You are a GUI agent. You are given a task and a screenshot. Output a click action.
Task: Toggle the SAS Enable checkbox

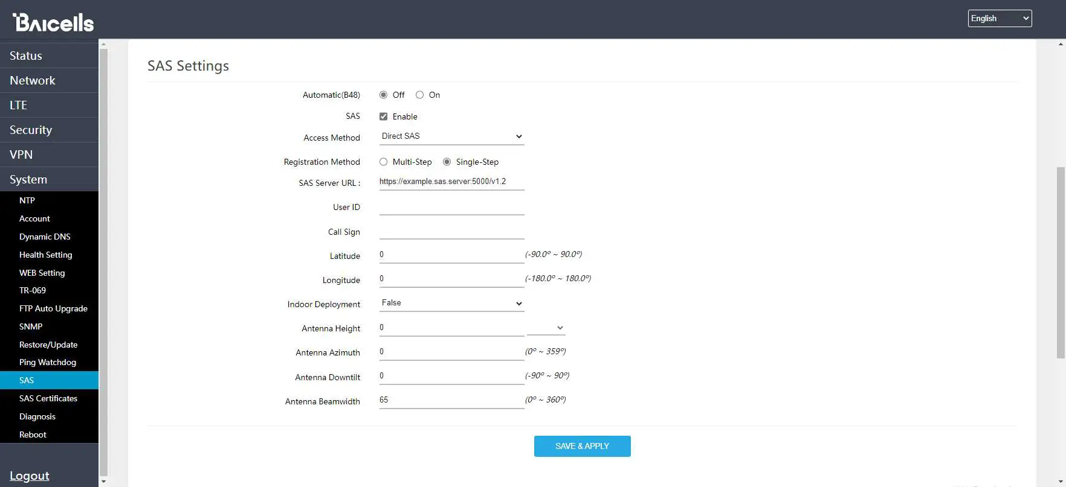(383, 116)
